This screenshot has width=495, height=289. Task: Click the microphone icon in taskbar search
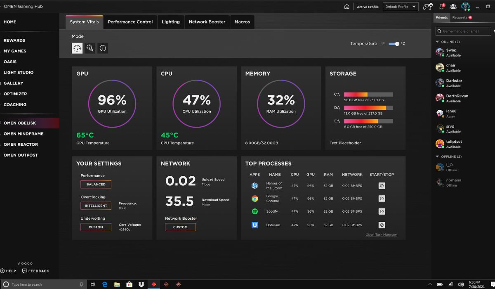click(x=81, y=284)
